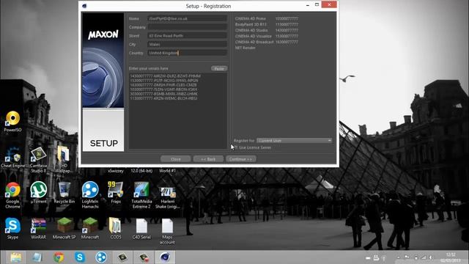Launch the Minecraft desktop shortcut
Screen dimensions: 469x264
[90, 228]
